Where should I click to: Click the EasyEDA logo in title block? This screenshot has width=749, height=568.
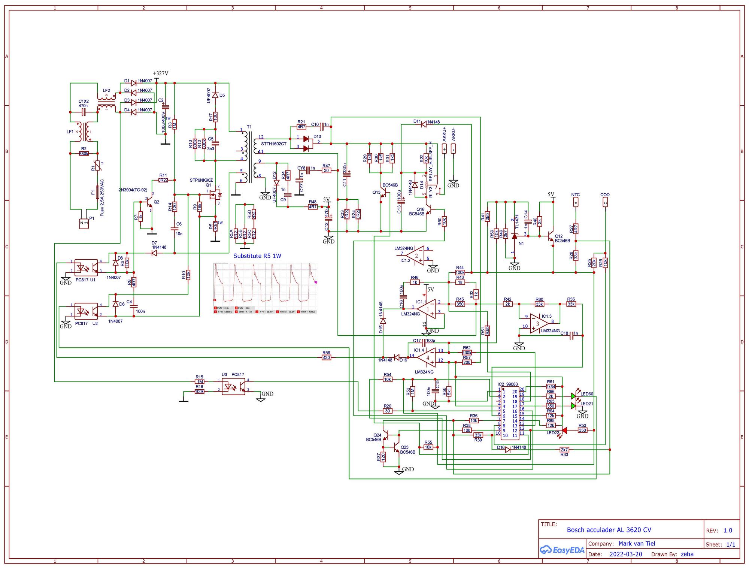(562, 550)
